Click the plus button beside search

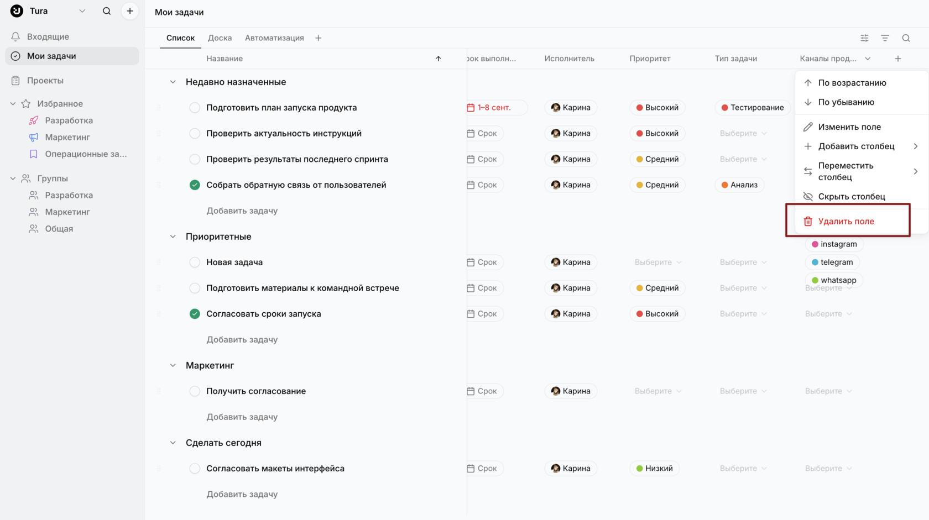tap(130, 11)
